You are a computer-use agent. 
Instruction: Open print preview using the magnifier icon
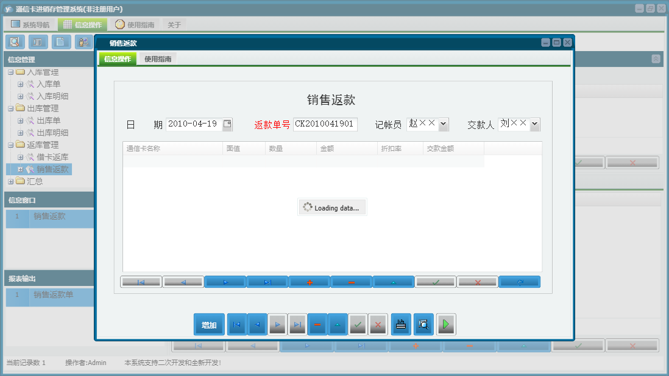coord(423,324)
